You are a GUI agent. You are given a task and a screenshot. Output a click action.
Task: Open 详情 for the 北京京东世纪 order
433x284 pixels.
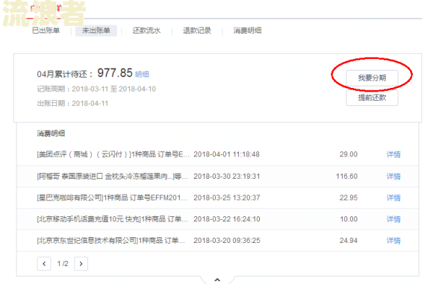click(x=393, y=241)
